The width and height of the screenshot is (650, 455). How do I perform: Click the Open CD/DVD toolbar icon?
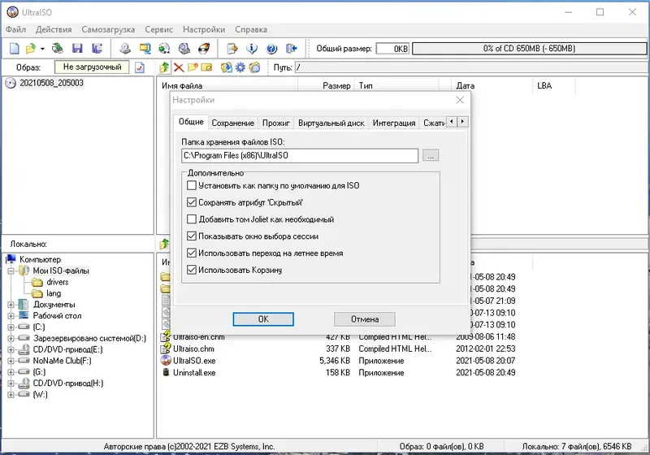58,49
